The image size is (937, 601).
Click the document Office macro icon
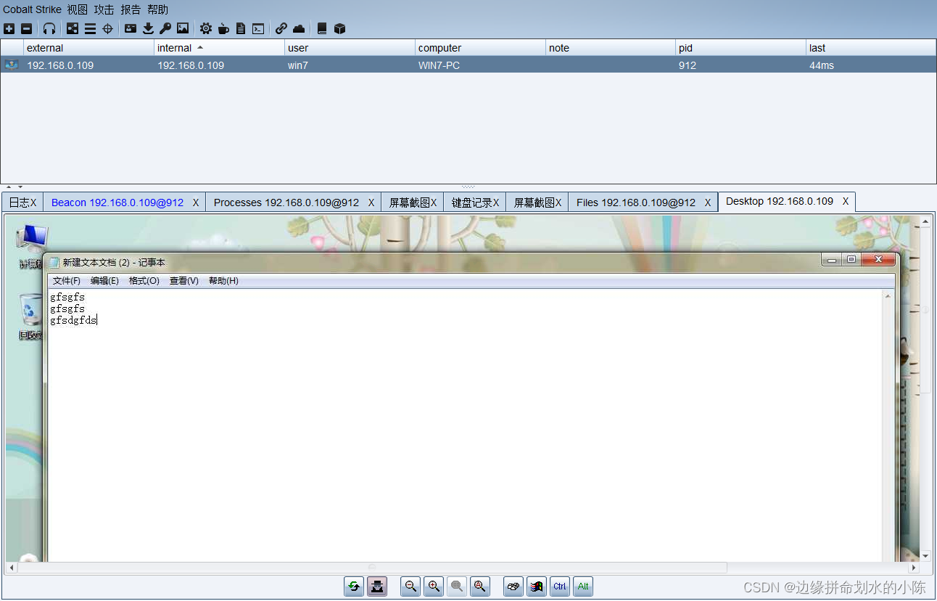[241, 28]
